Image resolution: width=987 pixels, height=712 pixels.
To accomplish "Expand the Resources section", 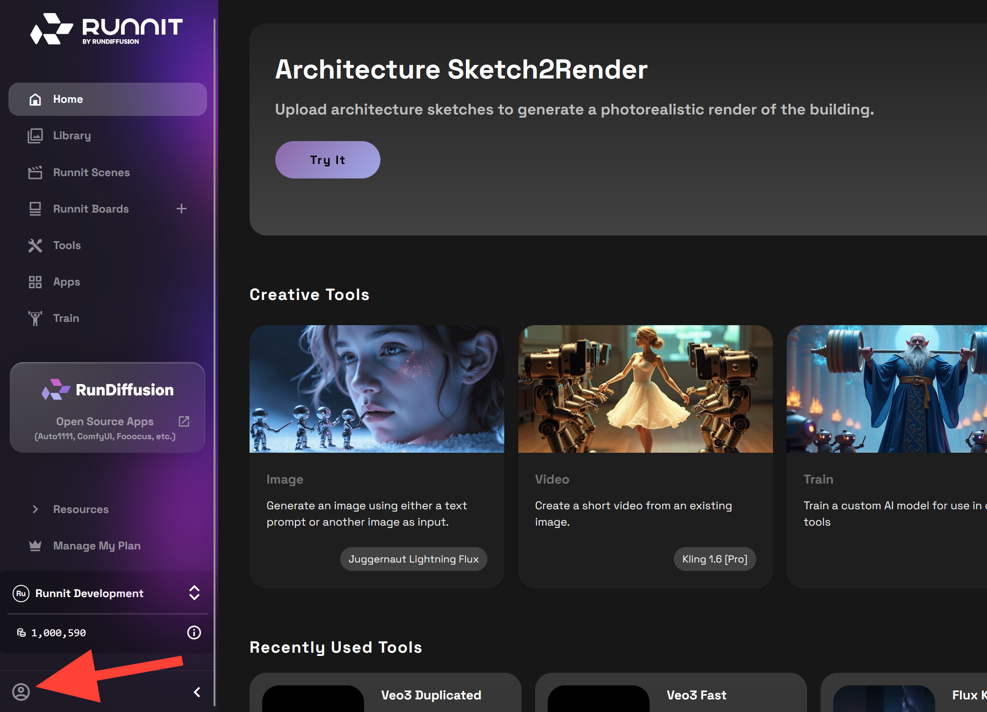I will [x=36, y=509].
